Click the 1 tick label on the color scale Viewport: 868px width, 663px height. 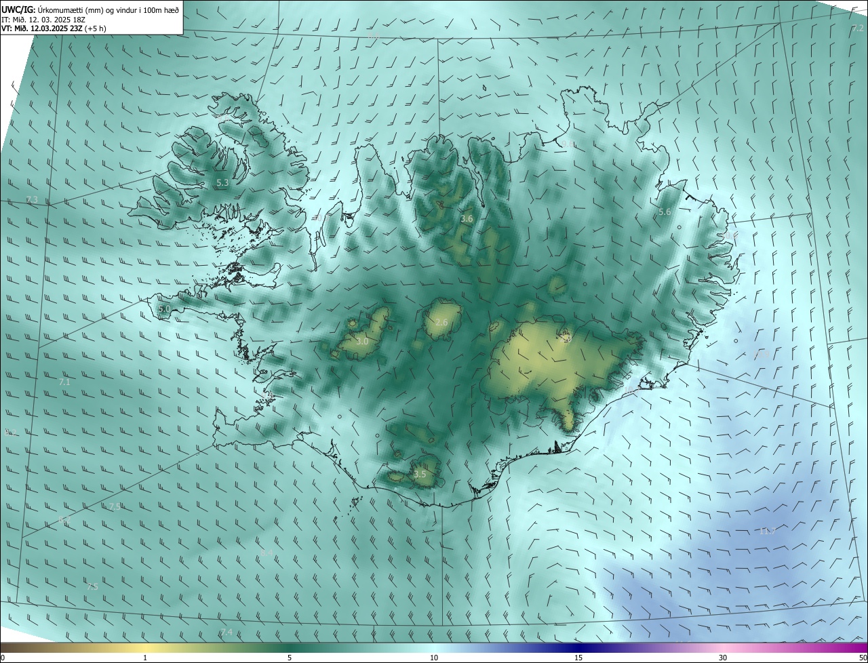point(145,658)
